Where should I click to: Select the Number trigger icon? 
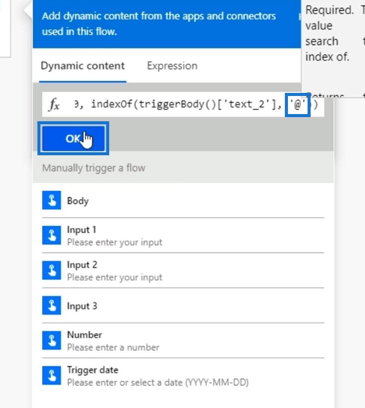[x=51, y=340]
